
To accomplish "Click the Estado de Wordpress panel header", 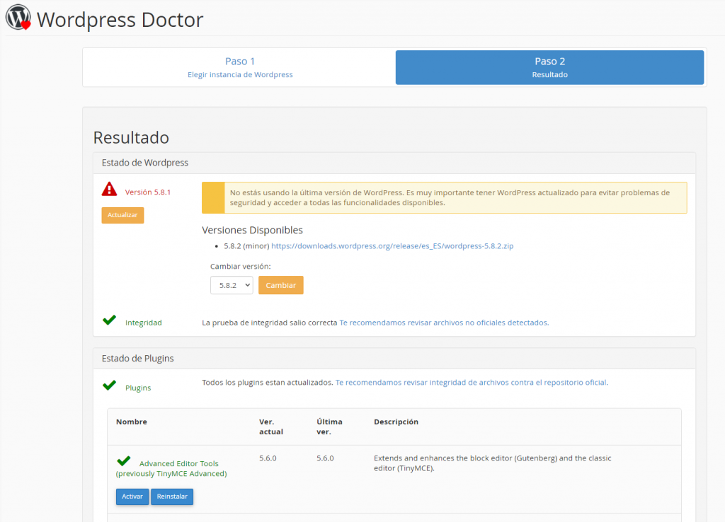I will pos(394,163).
